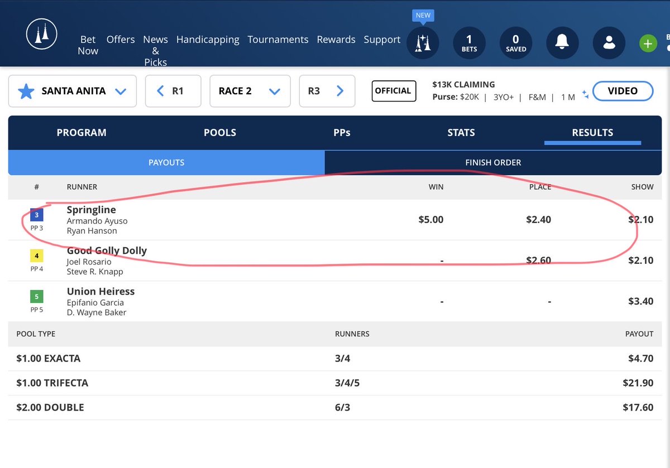
Task: Go to previous race R1
Action: [173, 91]
